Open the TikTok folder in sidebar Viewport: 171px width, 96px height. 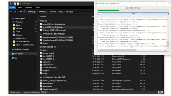coord(18,32)
